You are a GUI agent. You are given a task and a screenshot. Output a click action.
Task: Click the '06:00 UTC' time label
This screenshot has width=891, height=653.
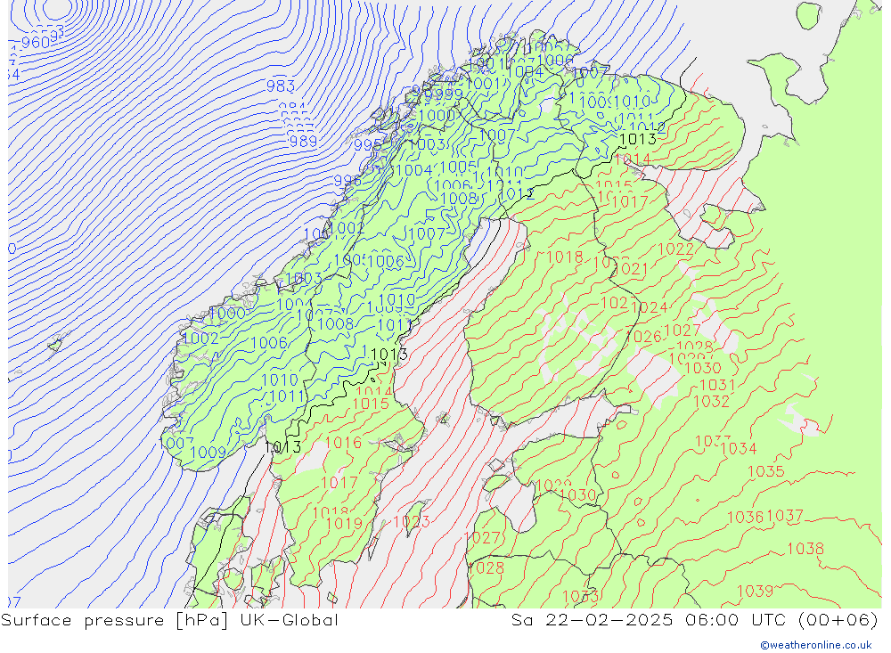click(737, 620)
